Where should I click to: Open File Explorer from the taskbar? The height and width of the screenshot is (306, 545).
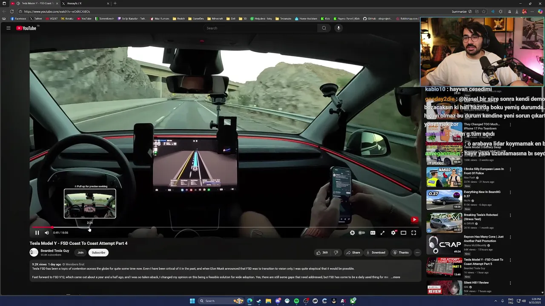pos(268,301)
